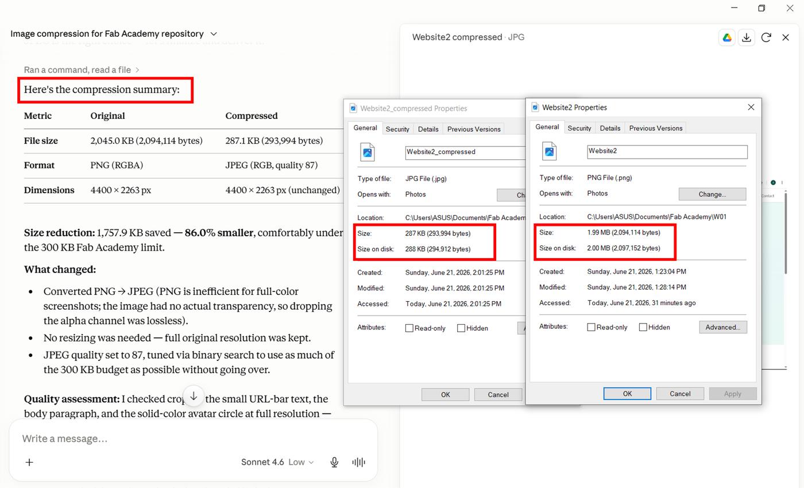Viewport: 804px width, 488px height.
Task: Click the 'Write a message...' input
Action: 193,439
